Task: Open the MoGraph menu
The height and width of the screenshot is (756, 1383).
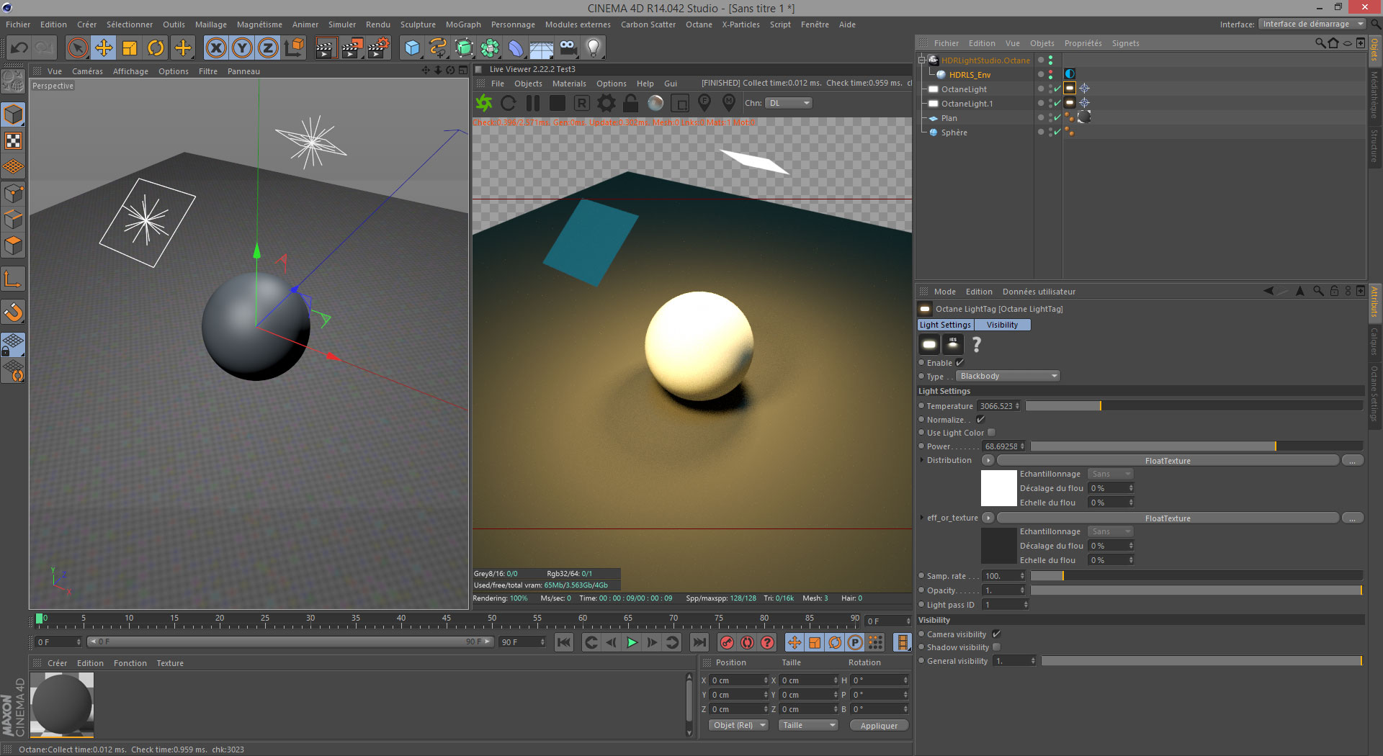Action: 463,24
